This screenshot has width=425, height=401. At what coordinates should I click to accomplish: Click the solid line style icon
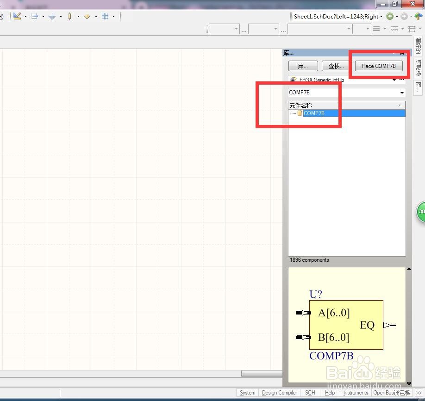376,29
